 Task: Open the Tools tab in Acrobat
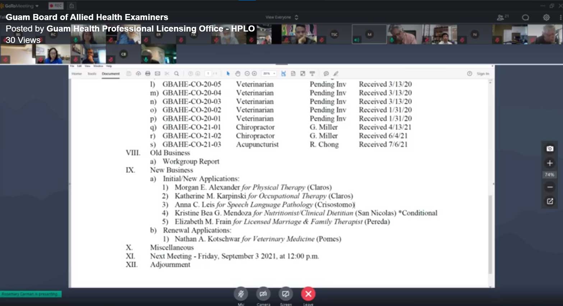pos(92,74)
